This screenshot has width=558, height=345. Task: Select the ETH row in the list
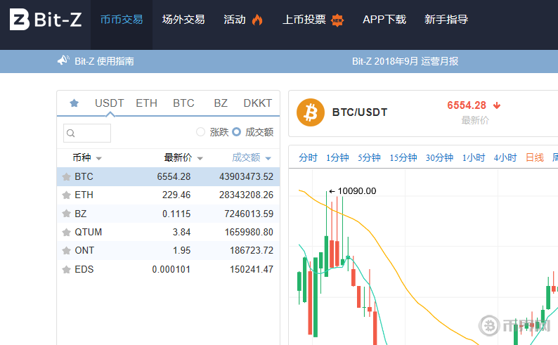[169, 195]
